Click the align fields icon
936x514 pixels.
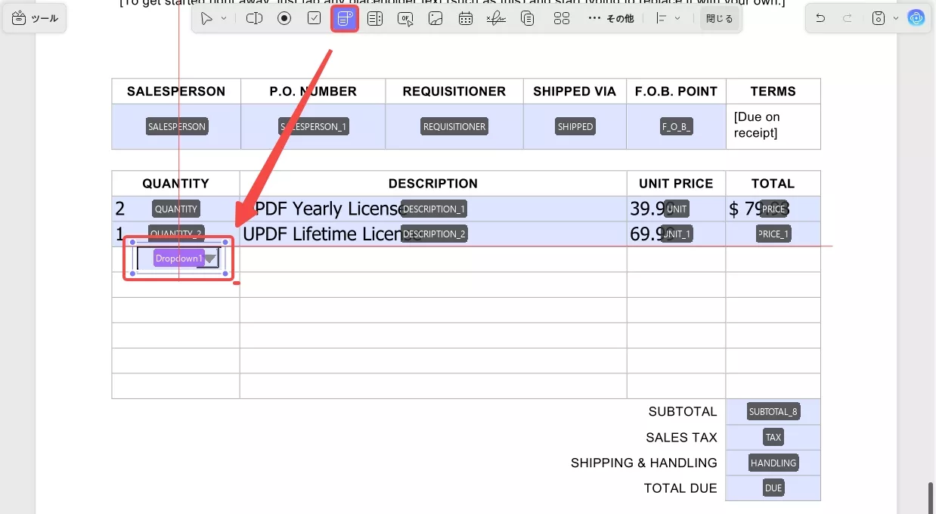click(661, 18)
